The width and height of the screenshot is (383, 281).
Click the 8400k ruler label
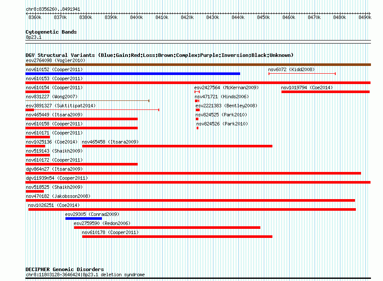(136, 17)
